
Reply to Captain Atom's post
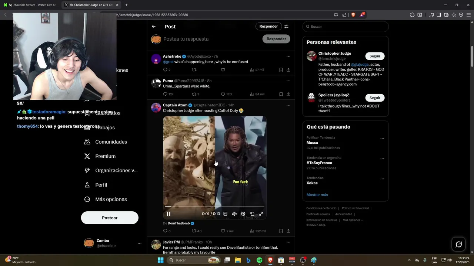click(167, 231)
